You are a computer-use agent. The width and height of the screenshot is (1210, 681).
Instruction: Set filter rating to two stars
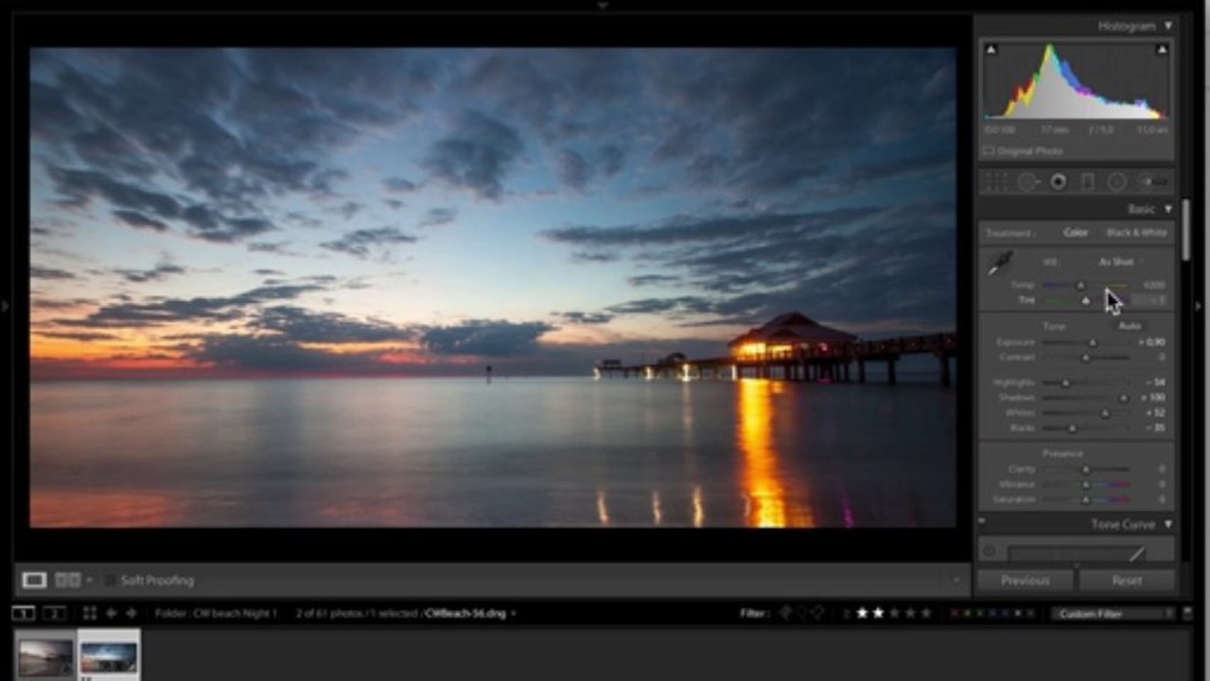[878, 614]
